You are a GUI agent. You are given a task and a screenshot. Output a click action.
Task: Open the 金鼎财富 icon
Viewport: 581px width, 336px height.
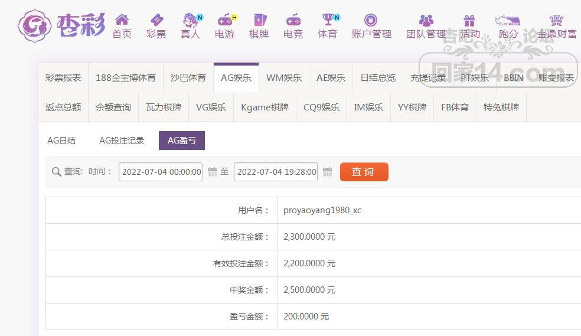557,20
